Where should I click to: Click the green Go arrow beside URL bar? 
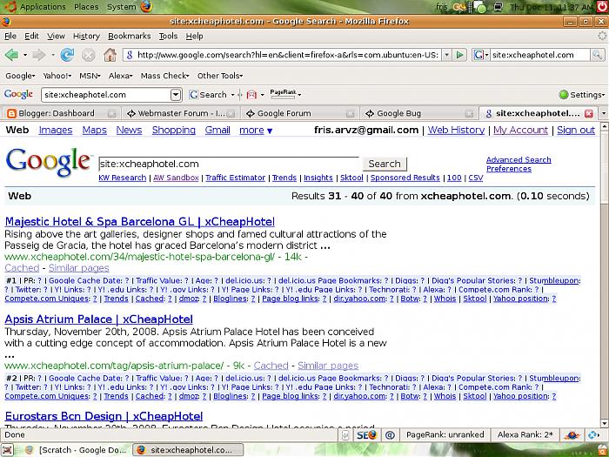point(460,55)
